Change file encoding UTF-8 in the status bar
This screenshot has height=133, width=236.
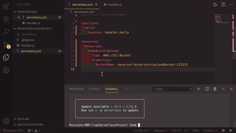(x=176, y=130)
